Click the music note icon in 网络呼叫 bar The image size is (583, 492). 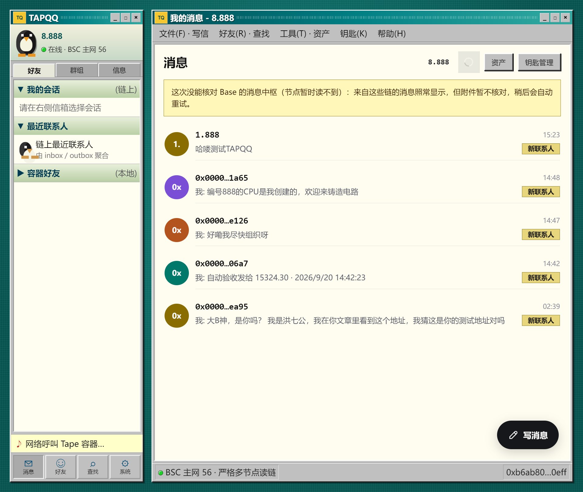coord(19,444)
